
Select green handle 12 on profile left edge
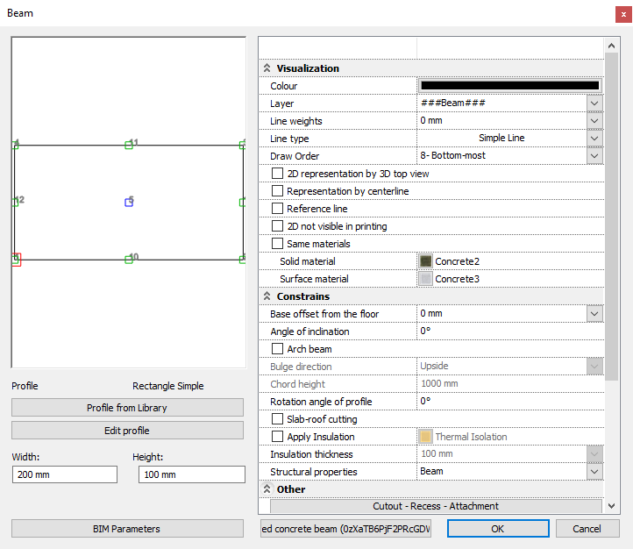tap(15, 202)
